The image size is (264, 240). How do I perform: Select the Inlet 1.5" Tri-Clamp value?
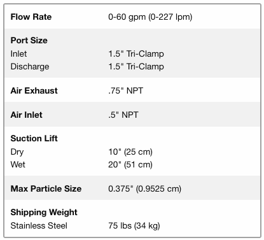click(136, 53)
